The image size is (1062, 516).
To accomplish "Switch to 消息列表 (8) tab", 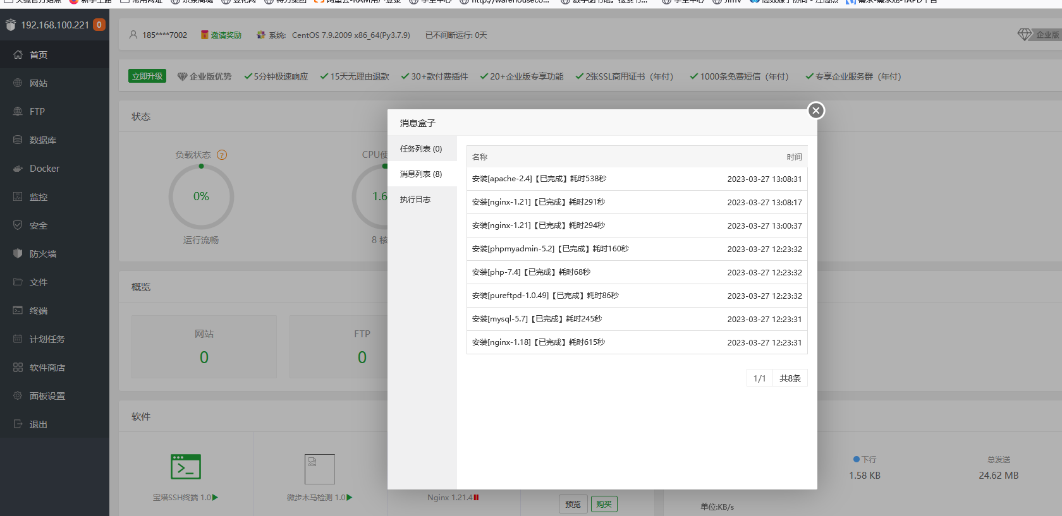I will tap(422, 174).
